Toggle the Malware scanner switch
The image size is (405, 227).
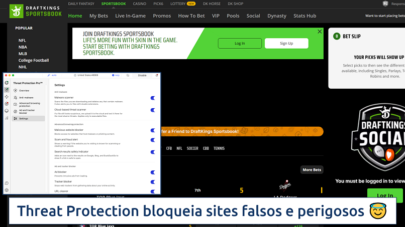point(153,98)
